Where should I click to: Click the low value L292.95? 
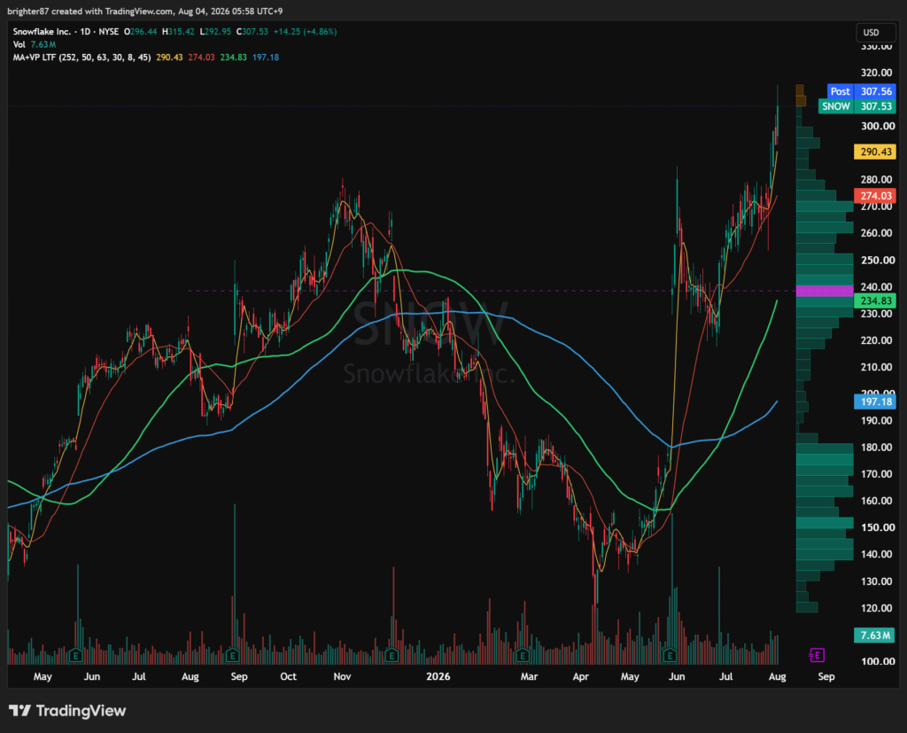coord(215,31)
